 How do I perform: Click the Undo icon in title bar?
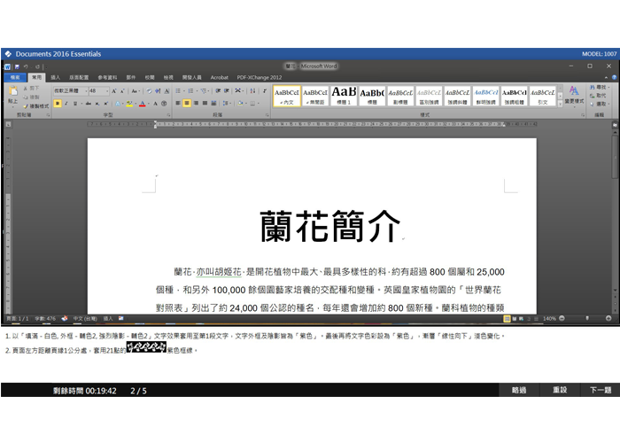click(x=27, y=66)
